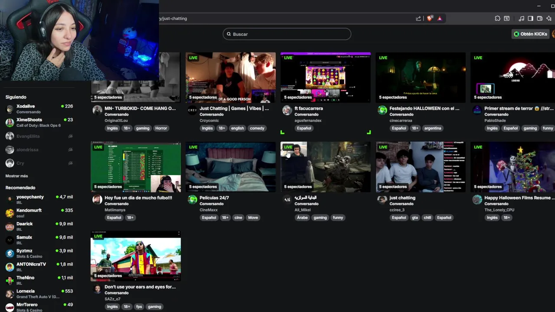Select TheNino in Recomendado list
Image resolution: width=555 pixels, height=312 pixels.
tap(39, 280)
